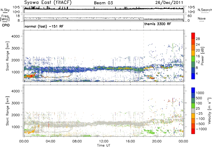Click the 'Syowa East (fitACF)' title text
The image size is (212, 147).
point(48,2)
